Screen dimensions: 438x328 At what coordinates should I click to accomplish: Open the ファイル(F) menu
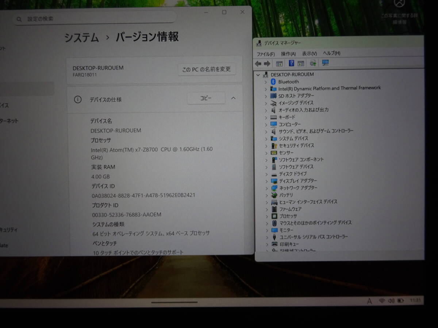(265, 54)
